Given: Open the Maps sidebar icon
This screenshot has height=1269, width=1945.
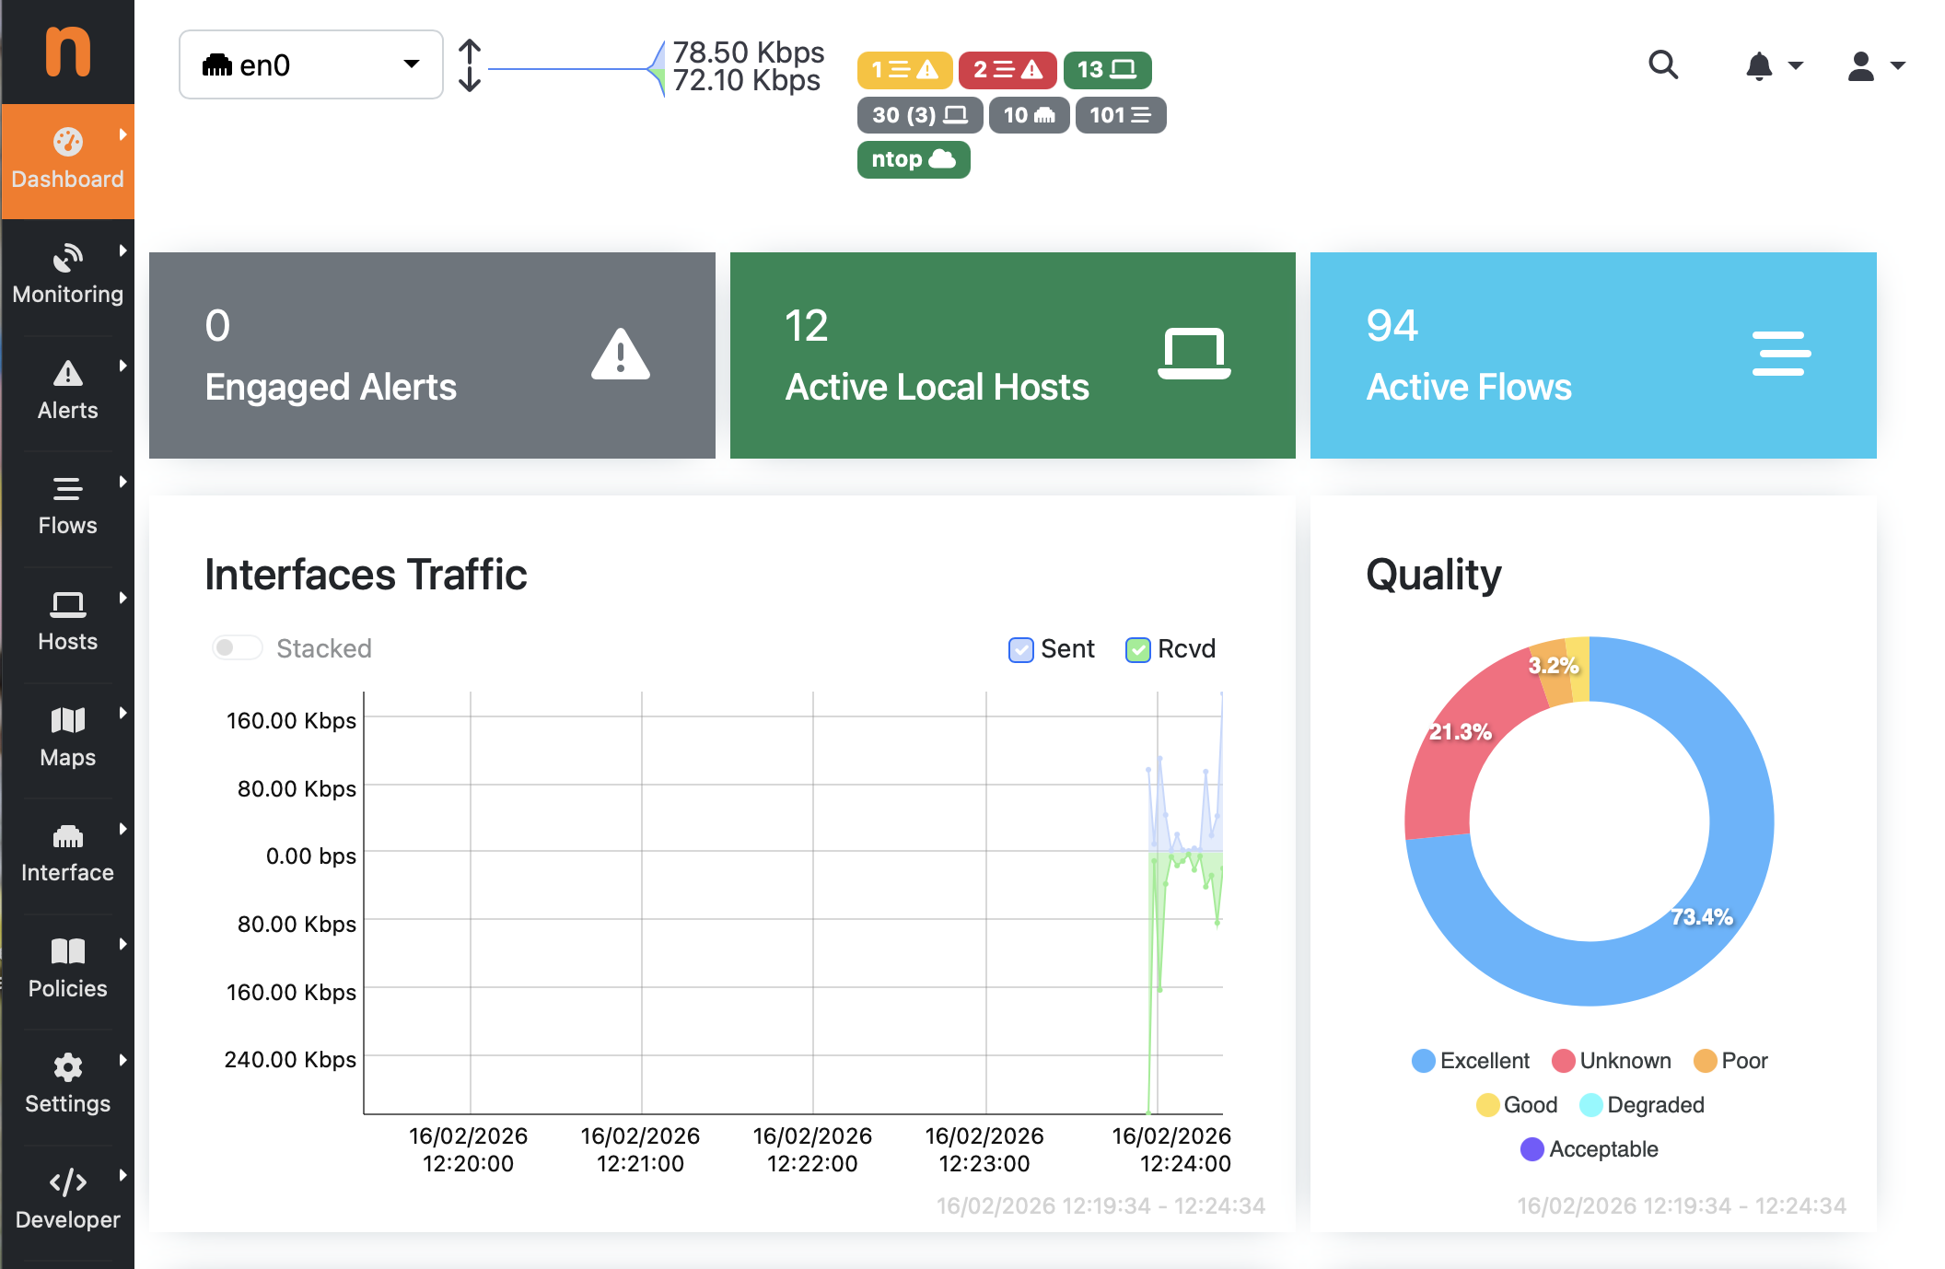Looking at the screenshot, I should coord(67,720).
